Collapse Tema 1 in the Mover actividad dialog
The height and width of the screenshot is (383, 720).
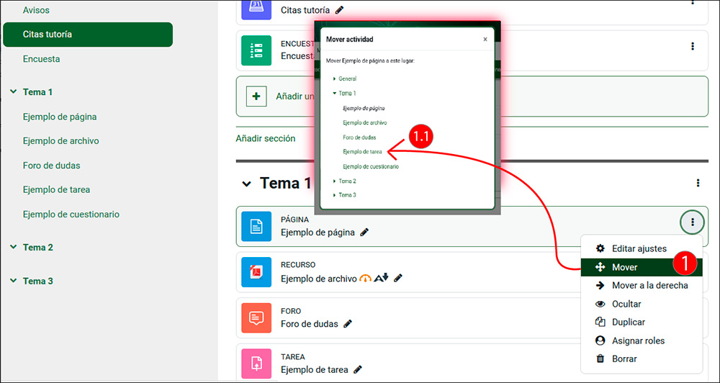[335, 93]
